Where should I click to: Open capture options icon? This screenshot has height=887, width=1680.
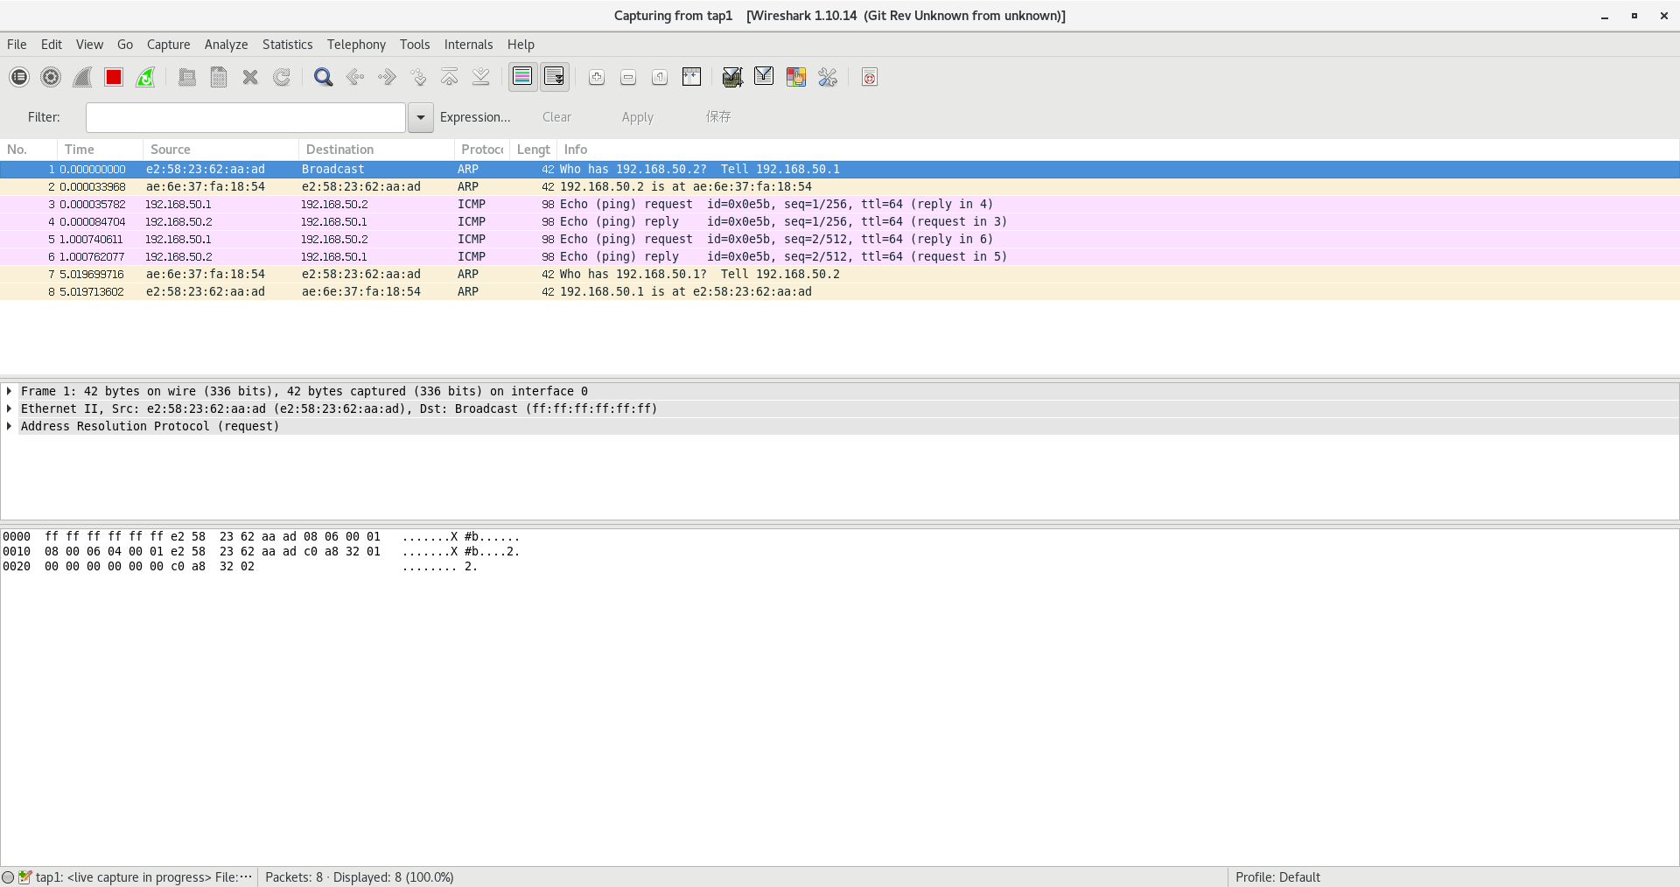point(51,78)
